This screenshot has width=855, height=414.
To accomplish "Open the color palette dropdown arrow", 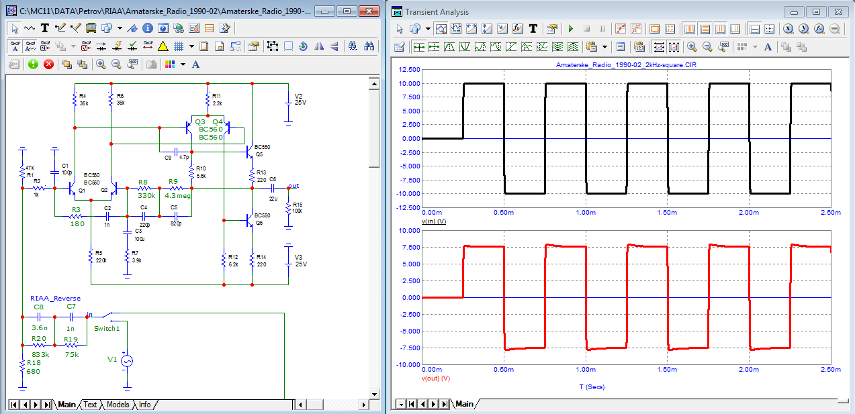I will [181, 64].
